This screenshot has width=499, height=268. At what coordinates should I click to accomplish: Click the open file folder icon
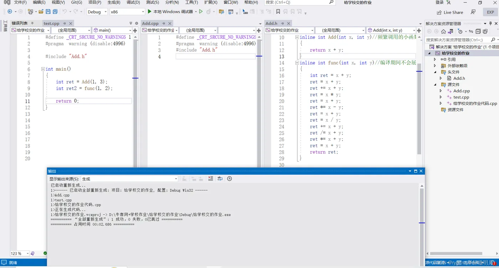point(41,12)
